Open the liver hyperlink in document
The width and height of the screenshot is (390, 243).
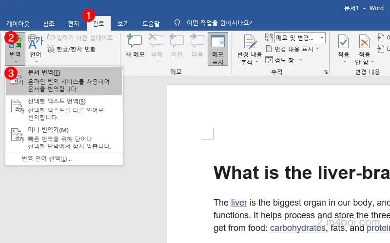(x=239, y=203)
